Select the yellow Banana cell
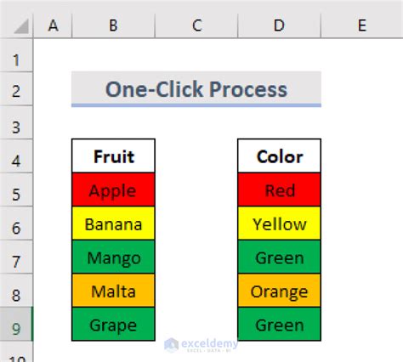Image resolution: width=403 pixels, height=362 pixels. point(113,223)
